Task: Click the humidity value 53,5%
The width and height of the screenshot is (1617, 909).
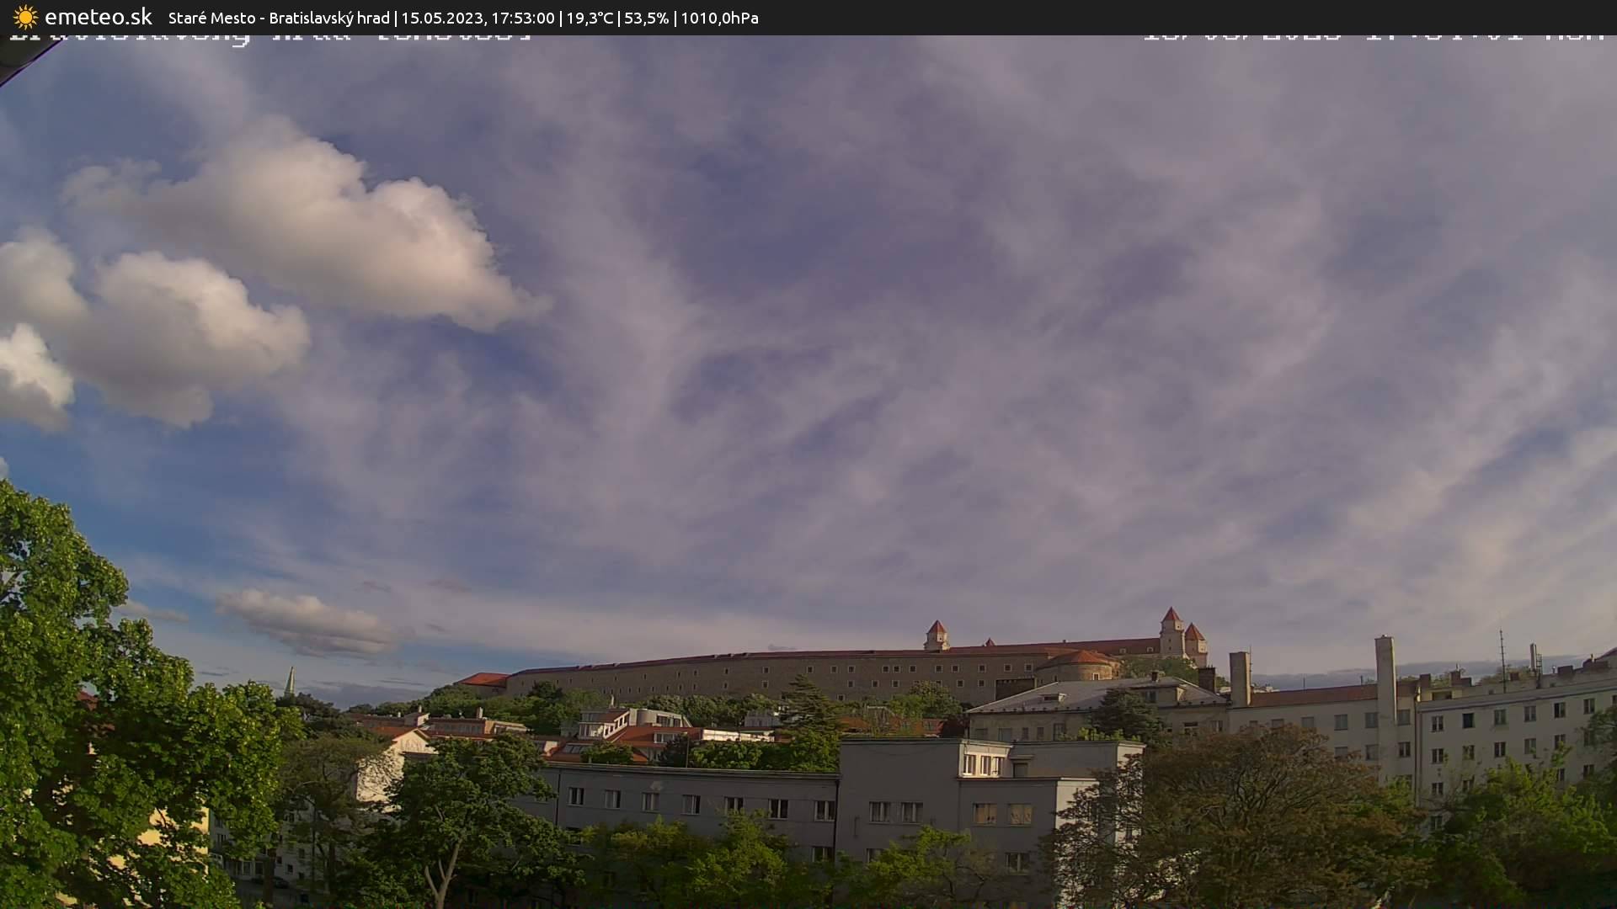Action: [647, 18]
